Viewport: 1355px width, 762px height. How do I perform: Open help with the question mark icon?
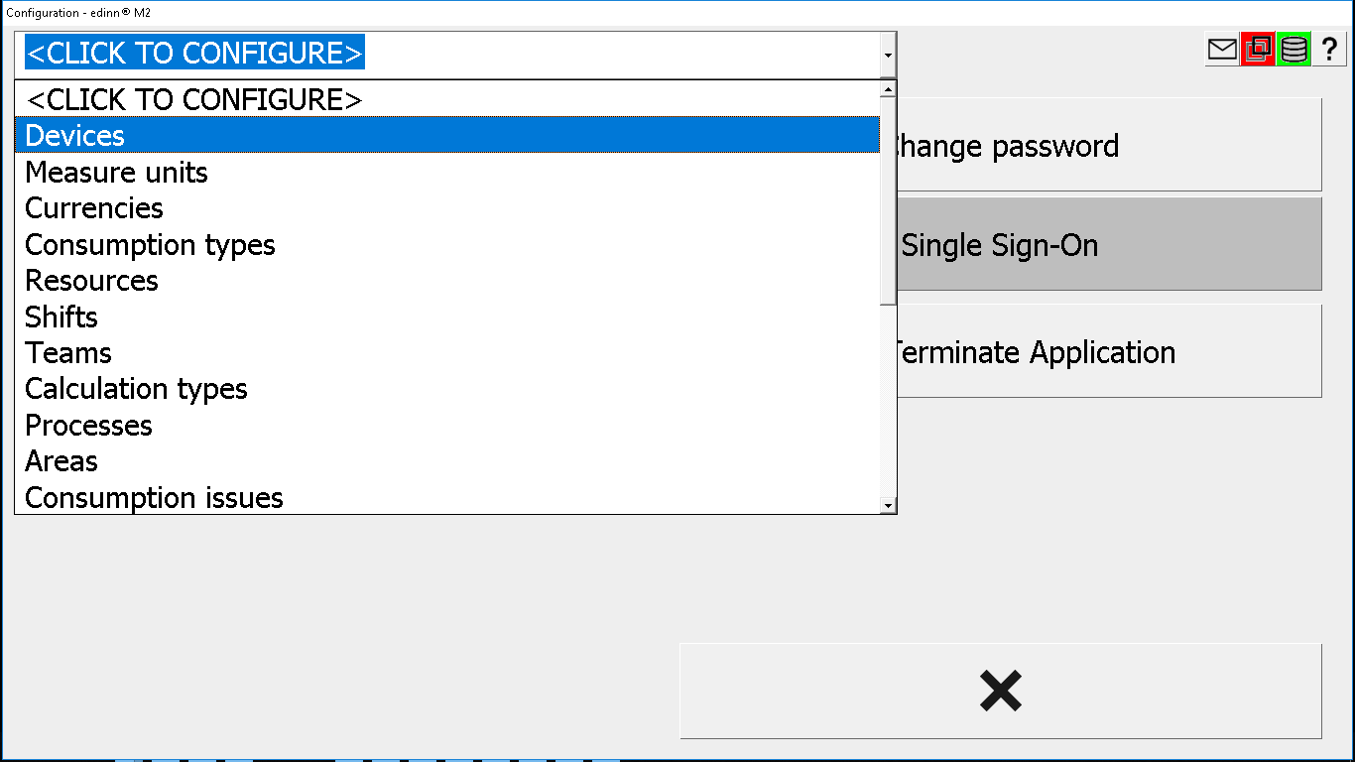[x=1329, y=49]
